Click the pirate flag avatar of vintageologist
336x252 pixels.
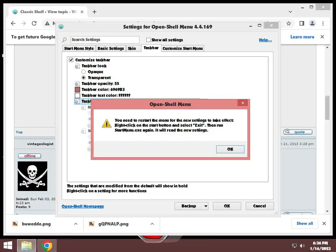click(32, 176)
